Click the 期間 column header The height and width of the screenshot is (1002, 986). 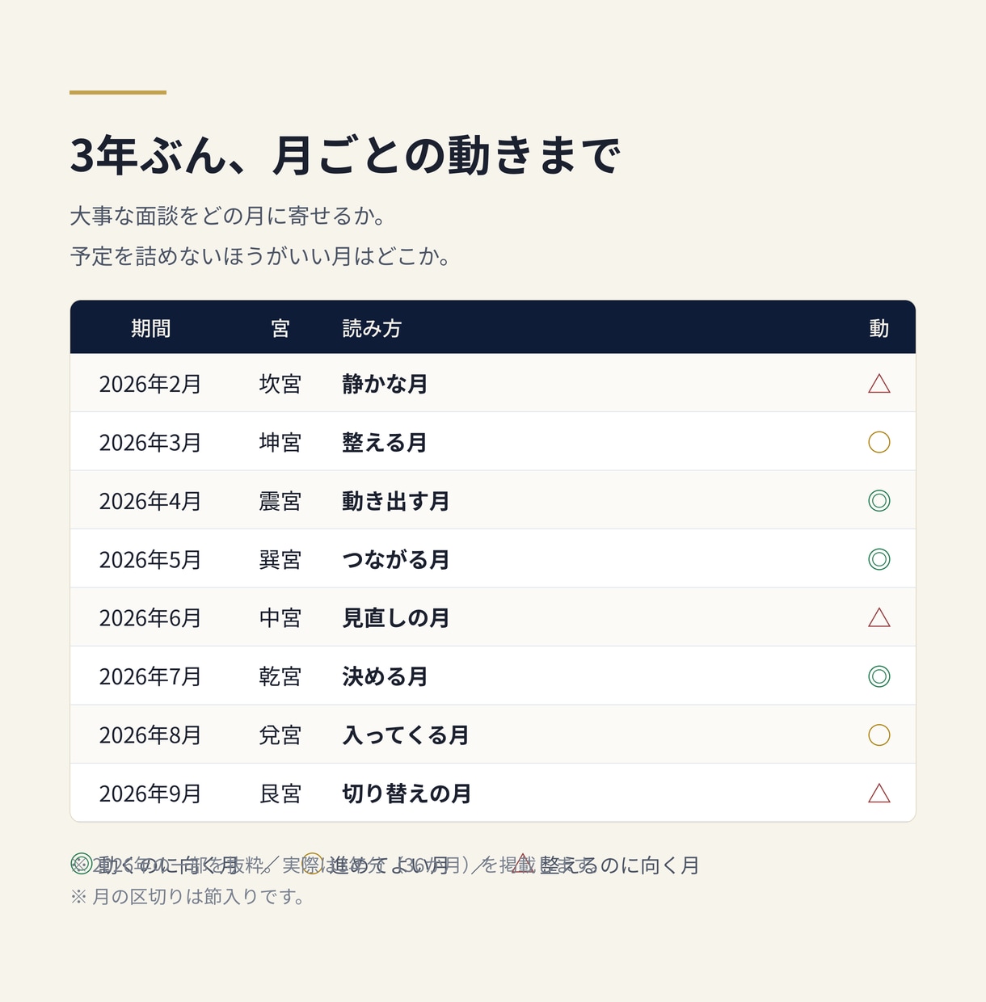pyautogui.click(x=151, y=328)
